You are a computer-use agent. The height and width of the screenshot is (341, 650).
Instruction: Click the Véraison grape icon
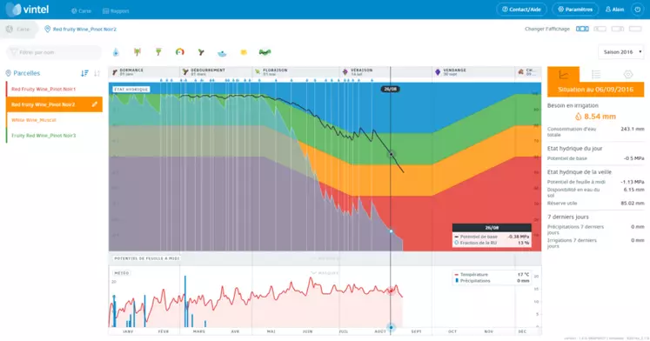pos(345,72)
